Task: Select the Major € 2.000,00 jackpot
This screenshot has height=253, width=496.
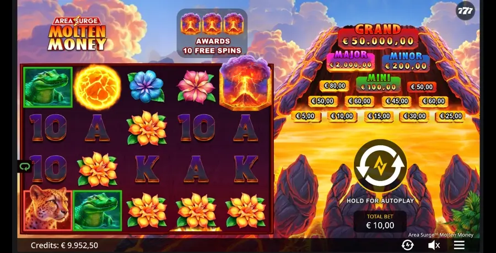Action: tap(351, 61)
